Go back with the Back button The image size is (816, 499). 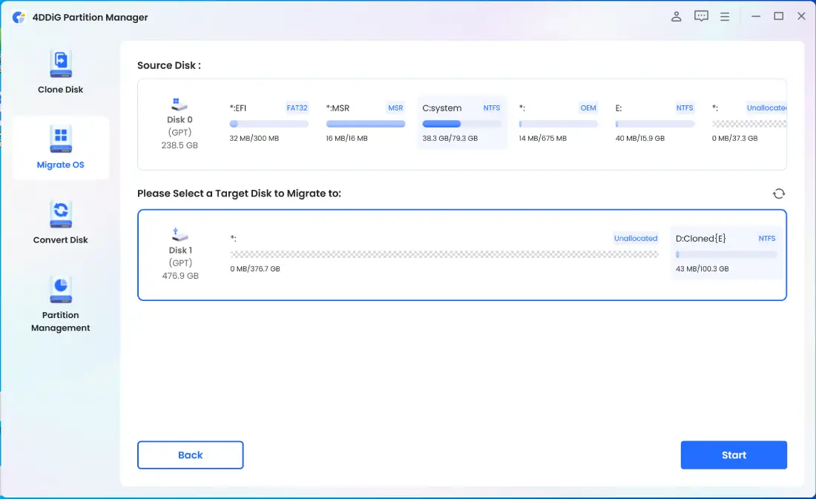pos(190,455)
